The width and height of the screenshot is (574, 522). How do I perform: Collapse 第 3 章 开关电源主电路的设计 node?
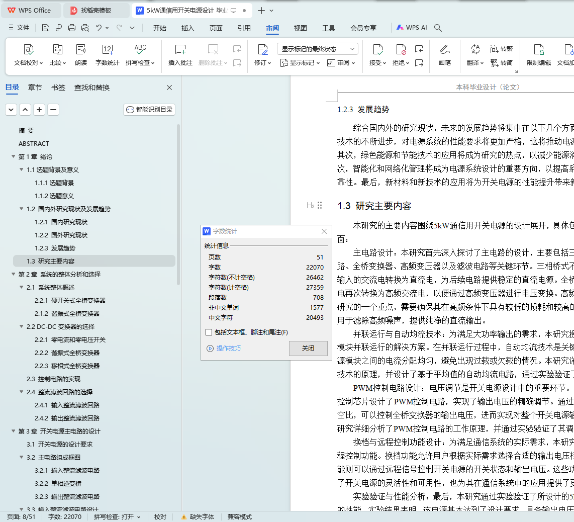tap(14, 431)
